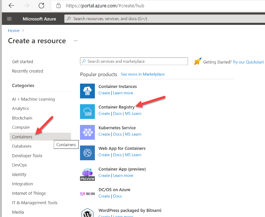
Task: Open the ellipsis menu beside Create a resource
Action: 76,41
